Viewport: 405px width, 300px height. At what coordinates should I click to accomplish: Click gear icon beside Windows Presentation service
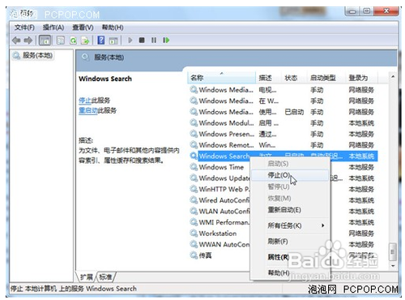pos(194,134)
